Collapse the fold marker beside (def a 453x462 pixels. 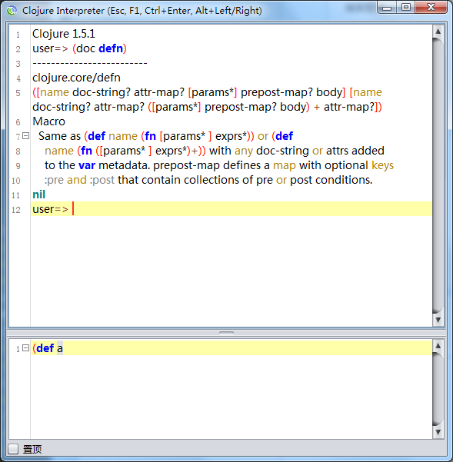point(26,348)
